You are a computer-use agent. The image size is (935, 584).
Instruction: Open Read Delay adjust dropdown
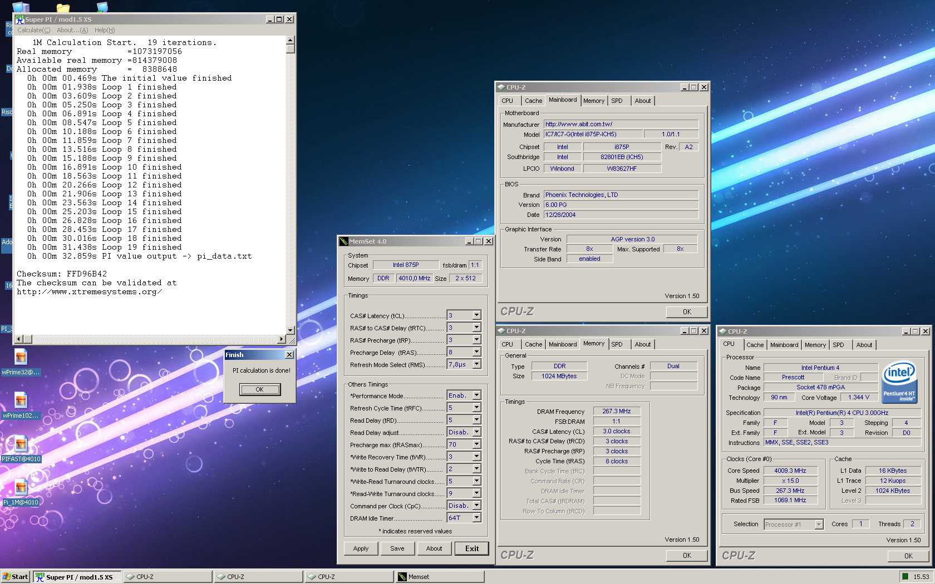pos(476,432)
